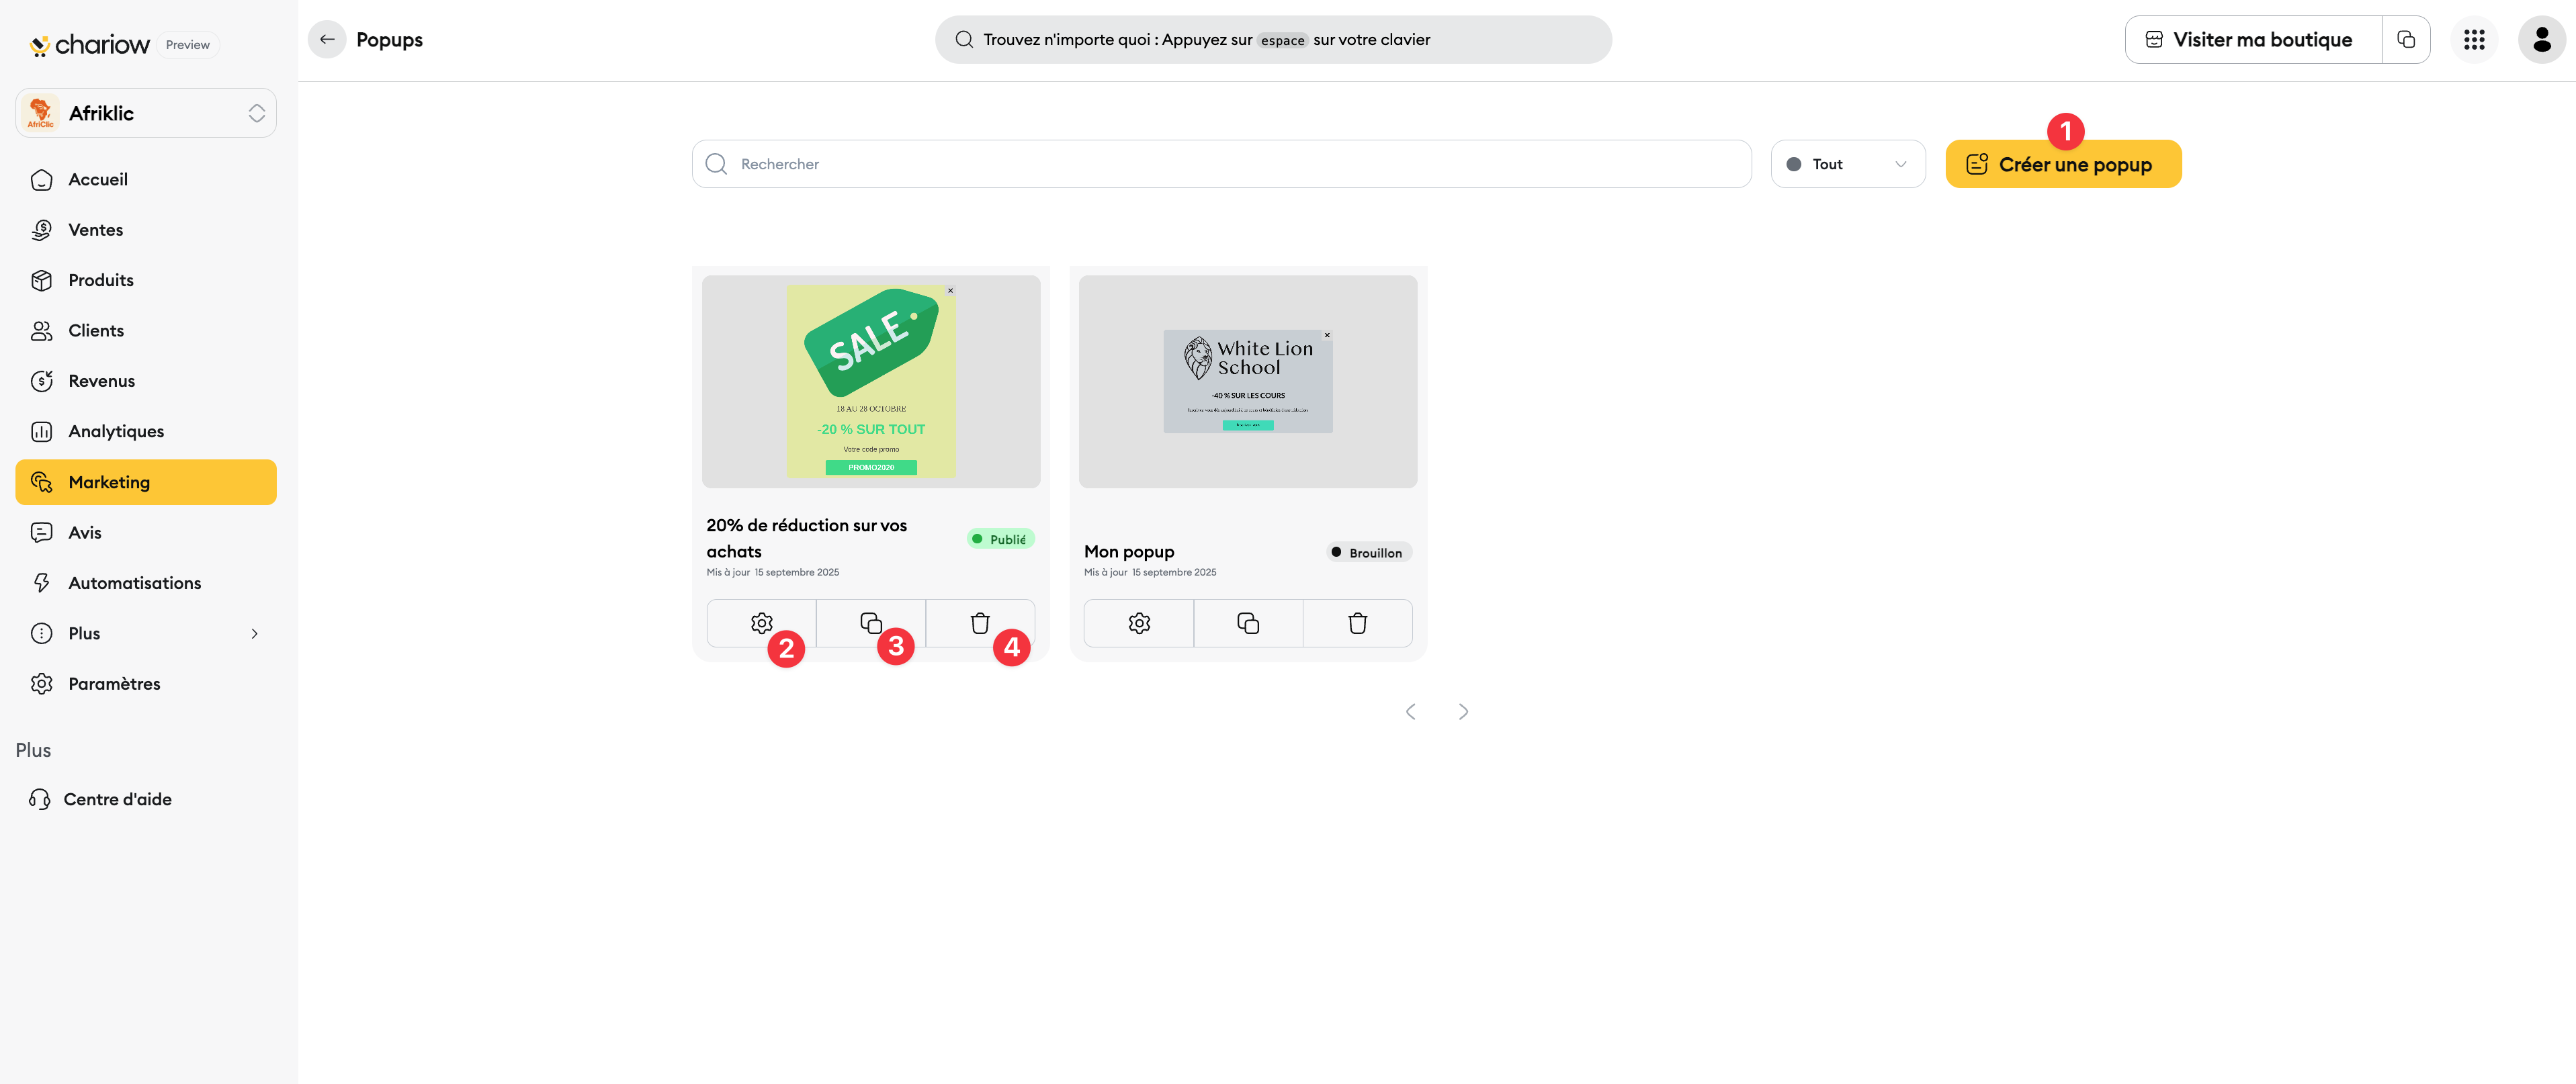This screenshot has height=1084, width=2576.
Task: Select Automatisations in the sidebar
Action: [134, 583]
